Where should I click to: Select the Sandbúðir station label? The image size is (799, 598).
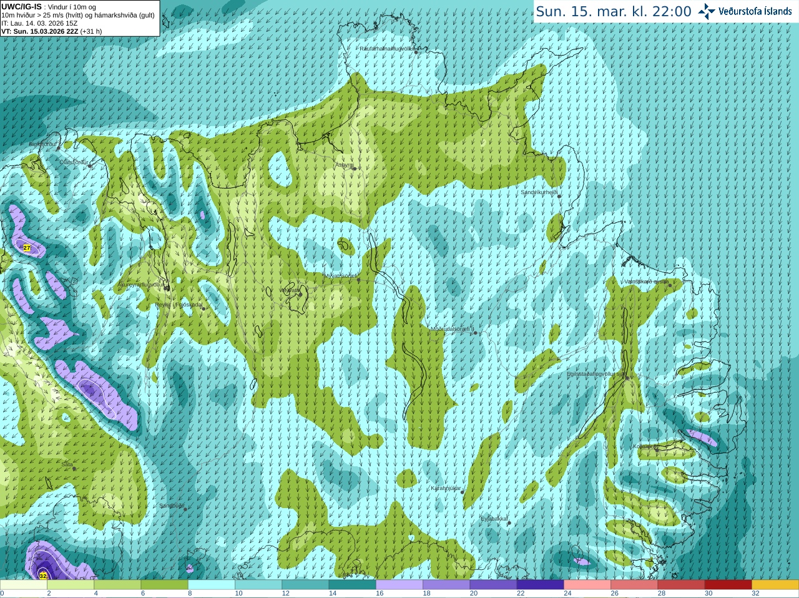tap(171, 506)
